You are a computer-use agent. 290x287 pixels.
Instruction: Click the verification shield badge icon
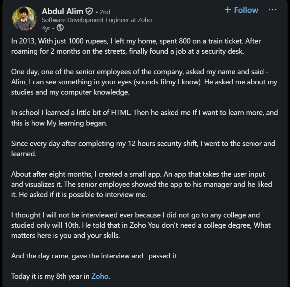coord(89,12)
